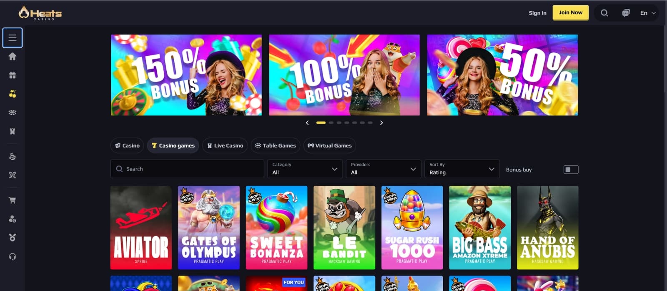Screen dimensions: 667x291
Task: Open the Virtual Games tab
Action: [330, 145]
